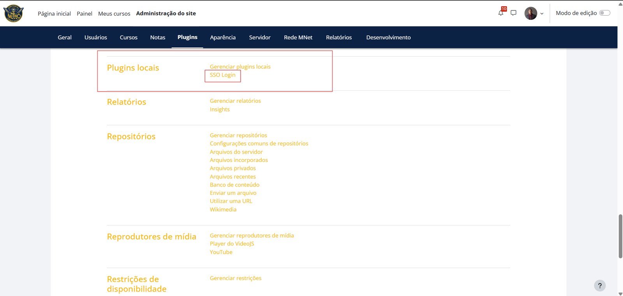
Task: Click Enviar um arquivo link
Action: [233, 193]
